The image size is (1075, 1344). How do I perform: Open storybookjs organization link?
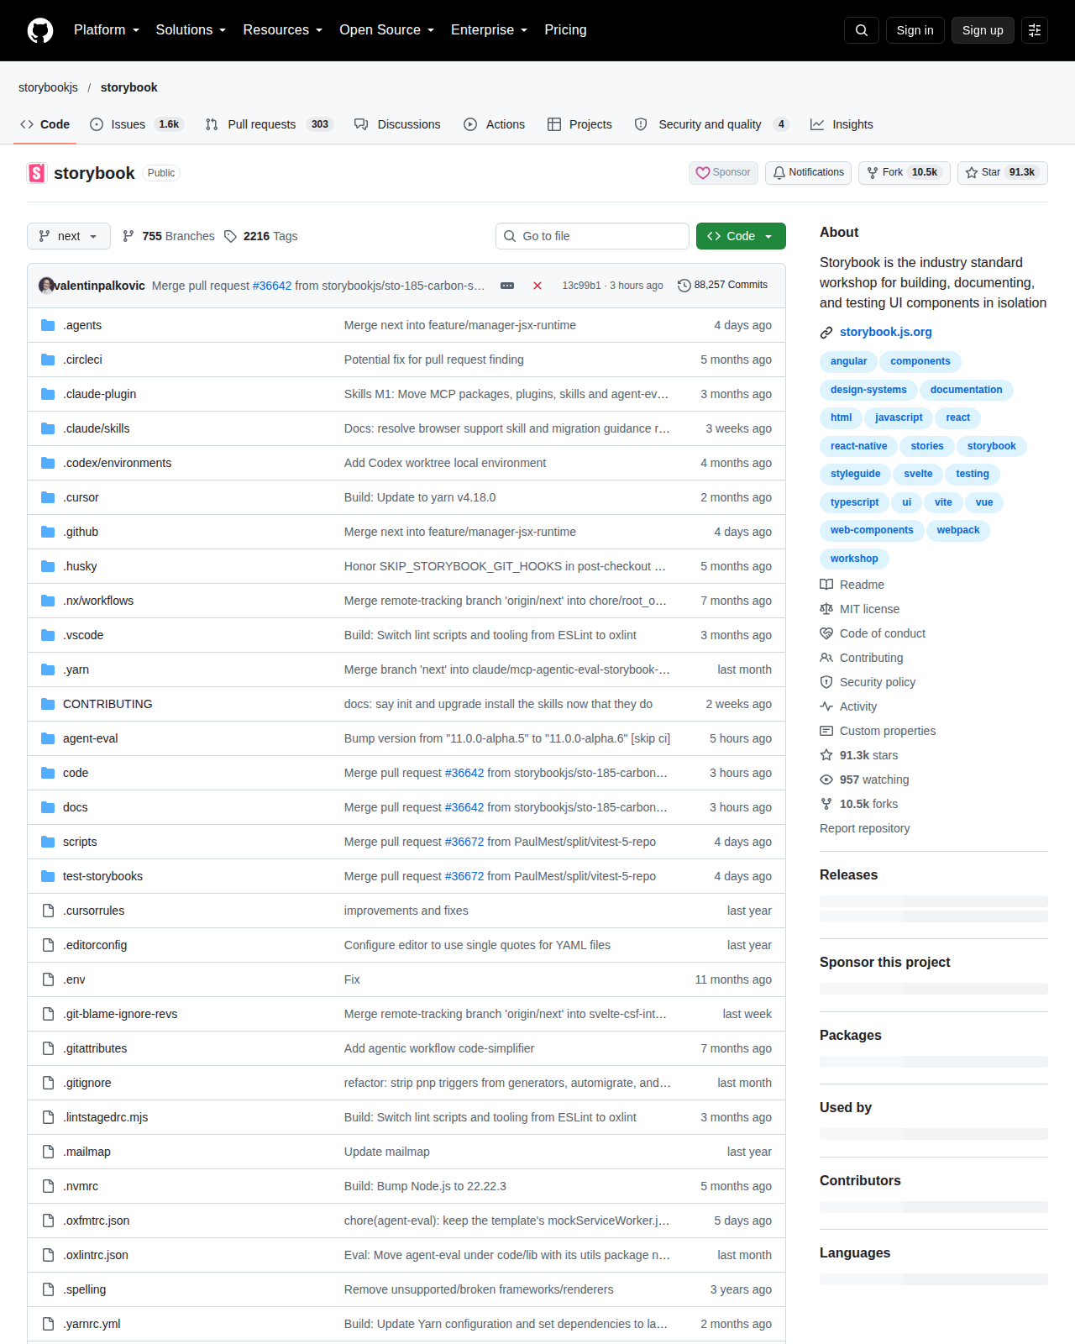[48, 87]
